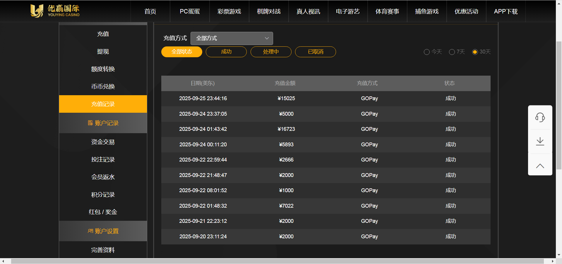
Task: Click the horizontal scrollbar right arrow
Action: pos(552,261)
